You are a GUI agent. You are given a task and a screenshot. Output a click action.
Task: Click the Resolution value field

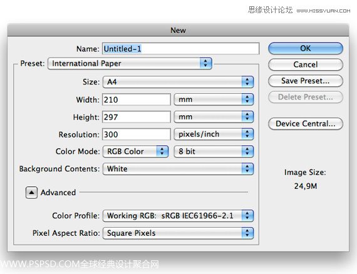tap(136, 134)
